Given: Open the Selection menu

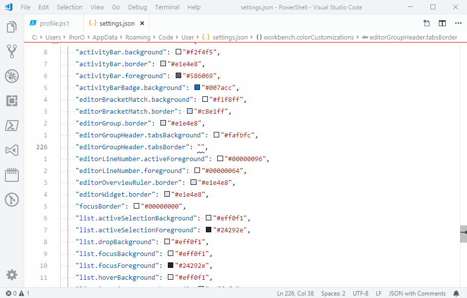Looking at the screenshot, I should click(70, 7).
